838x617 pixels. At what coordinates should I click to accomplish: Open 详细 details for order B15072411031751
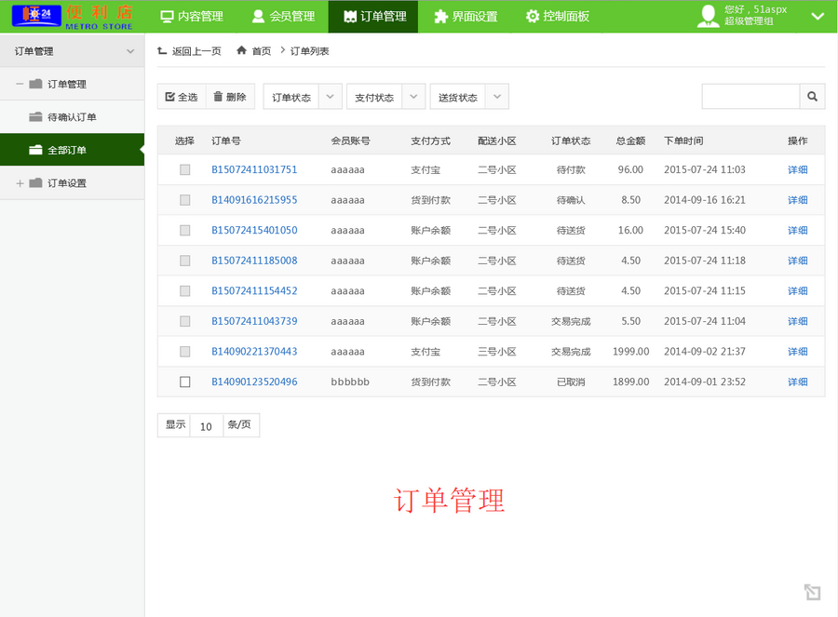[797, 169]
